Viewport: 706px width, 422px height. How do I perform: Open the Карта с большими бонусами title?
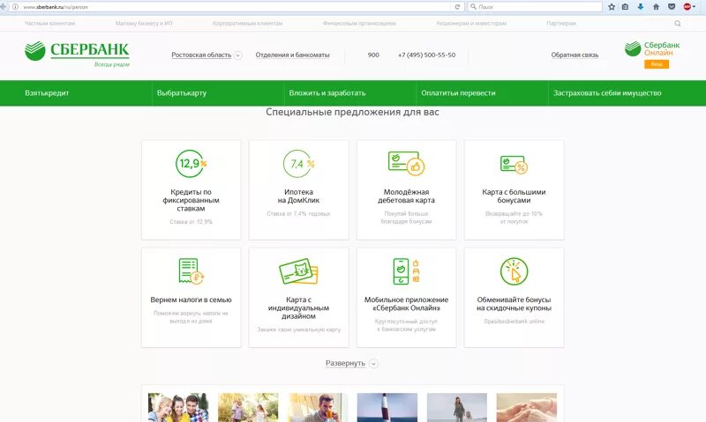[x=514, y=196]
